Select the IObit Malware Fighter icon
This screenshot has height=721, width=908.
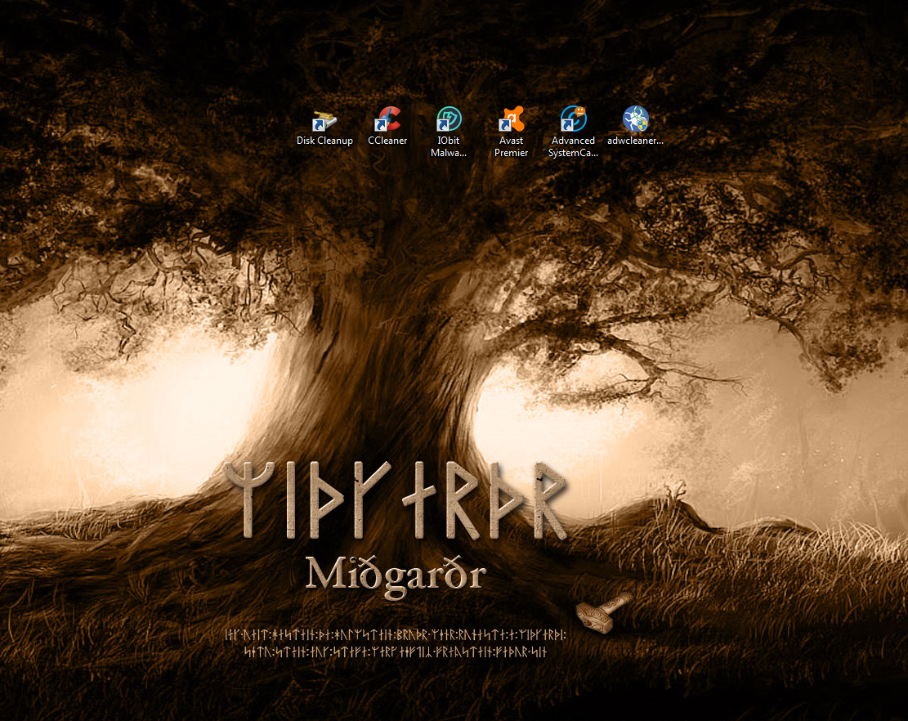coord(449,120)
